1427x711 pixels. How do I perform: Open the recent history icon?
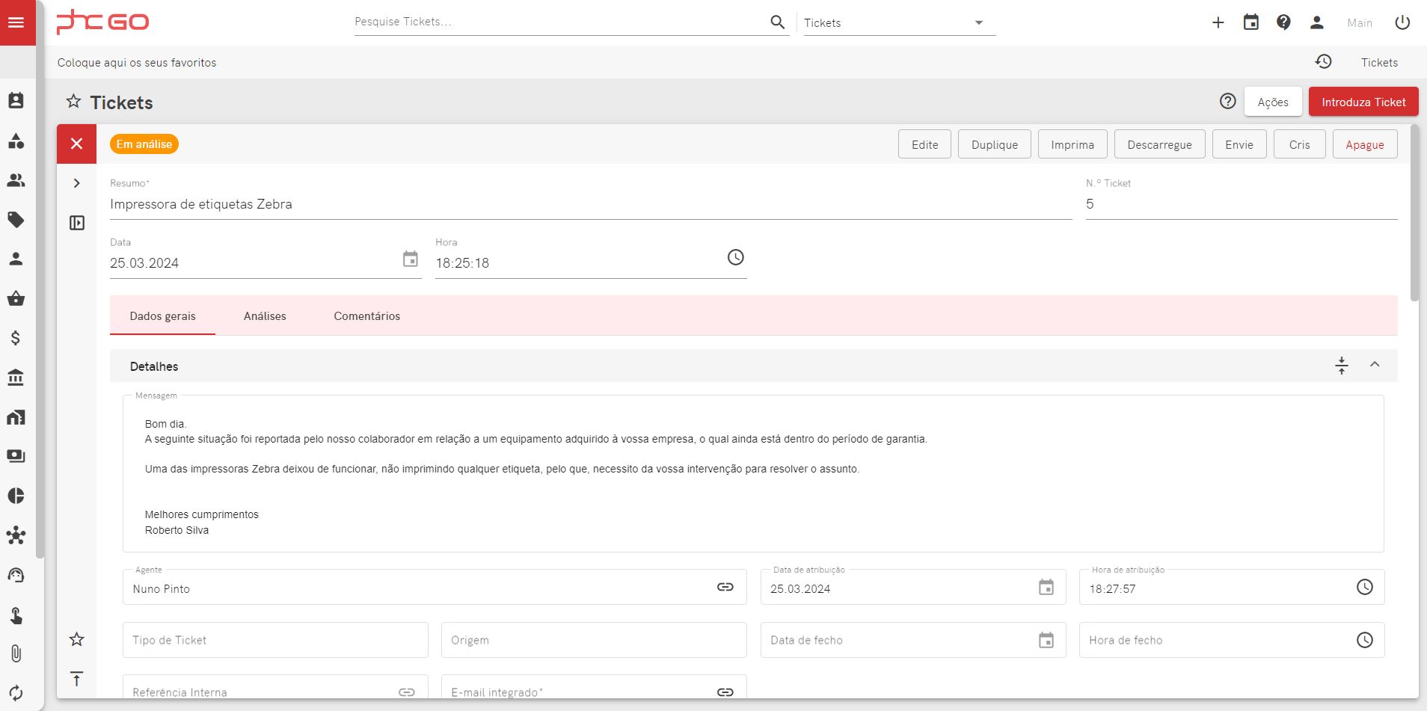point(1324,62)
